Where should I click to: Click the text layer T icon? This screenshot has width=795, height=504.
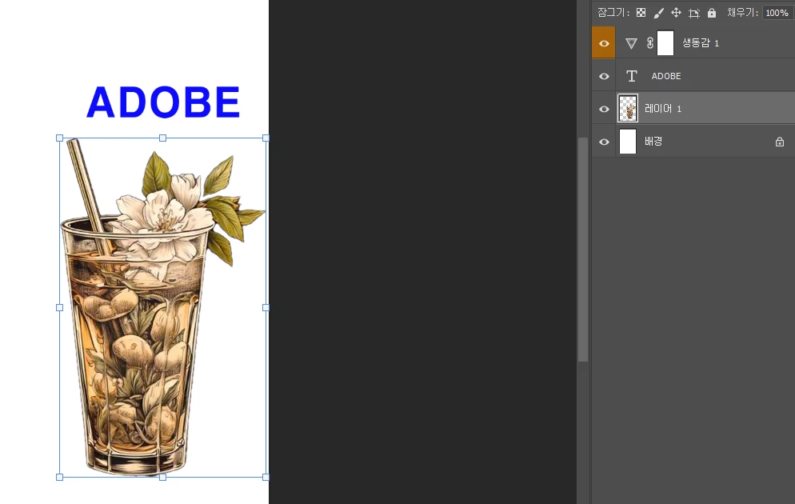tap(631, 76)
